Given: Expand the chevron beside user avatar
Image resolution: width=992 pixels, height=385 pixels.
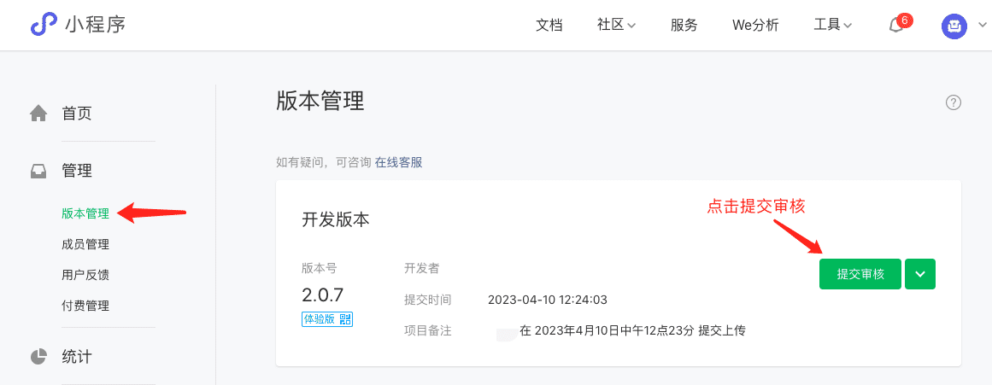Looking at the screenshot, I should tap(982, 26).
